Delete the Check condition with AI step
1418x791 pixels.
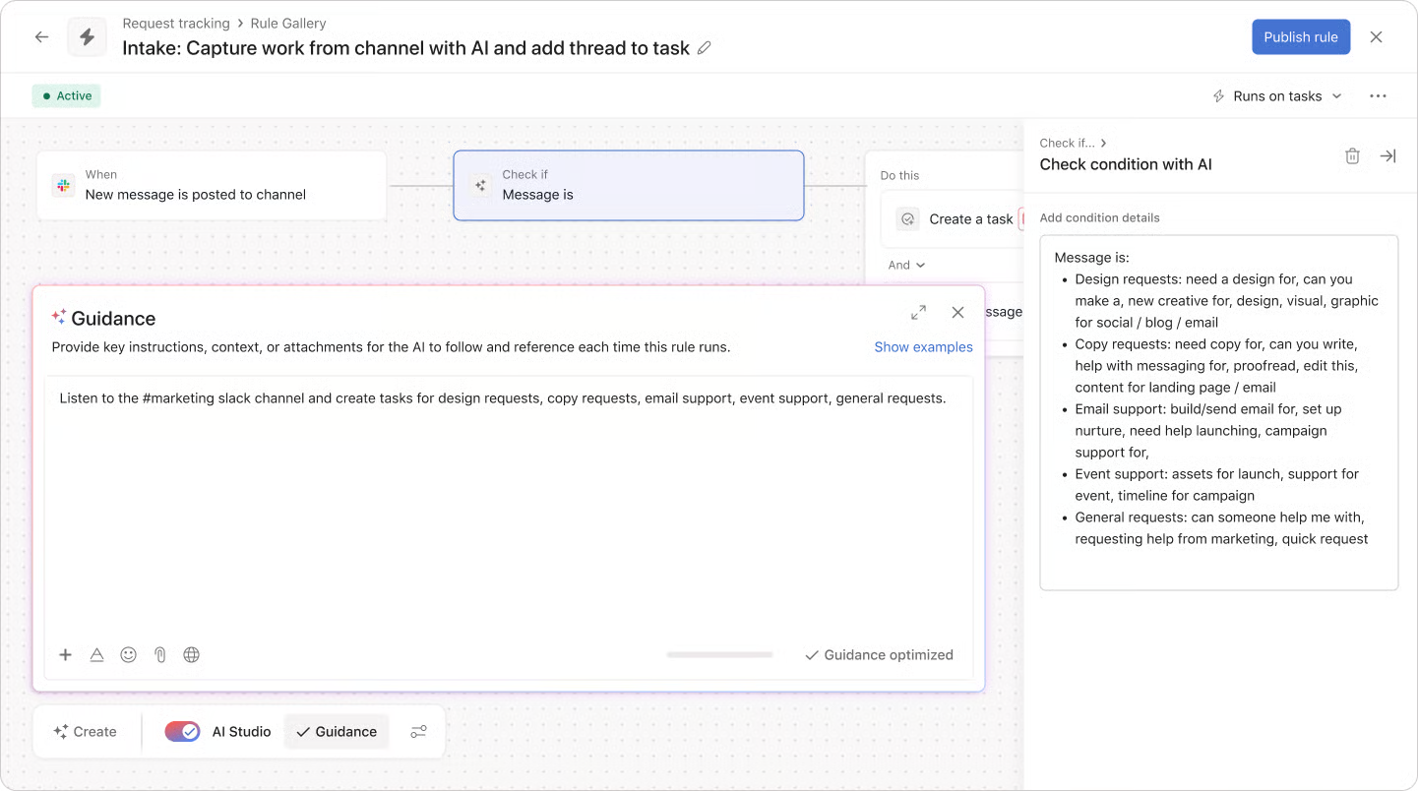[1352, 155]
